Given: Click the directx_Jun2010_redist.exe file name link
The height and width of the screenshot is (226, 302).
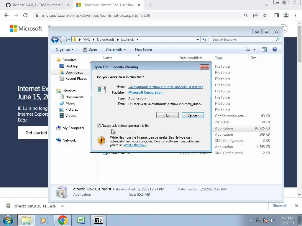Looking at the screenshot, I should point(166,87).
